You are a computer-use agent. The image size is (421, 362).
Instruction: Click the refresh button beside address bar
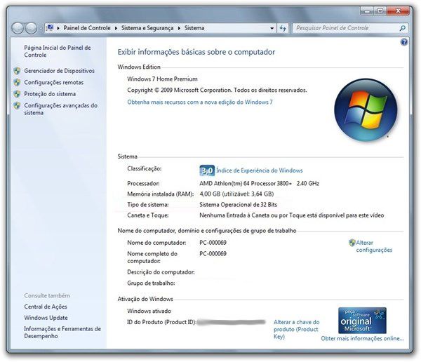tap(283, 28)
